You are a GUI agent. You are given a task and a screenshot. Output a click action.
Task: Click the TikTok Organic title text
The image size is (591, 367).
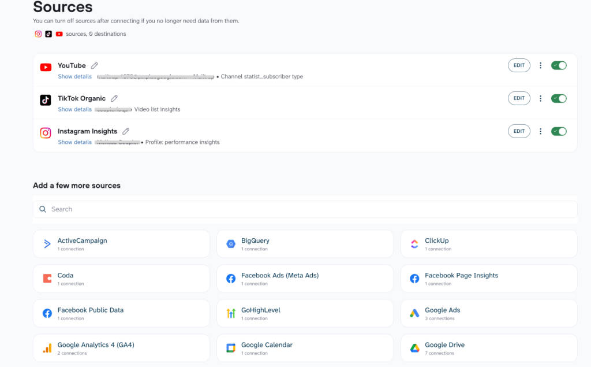(x=81, y=99)
